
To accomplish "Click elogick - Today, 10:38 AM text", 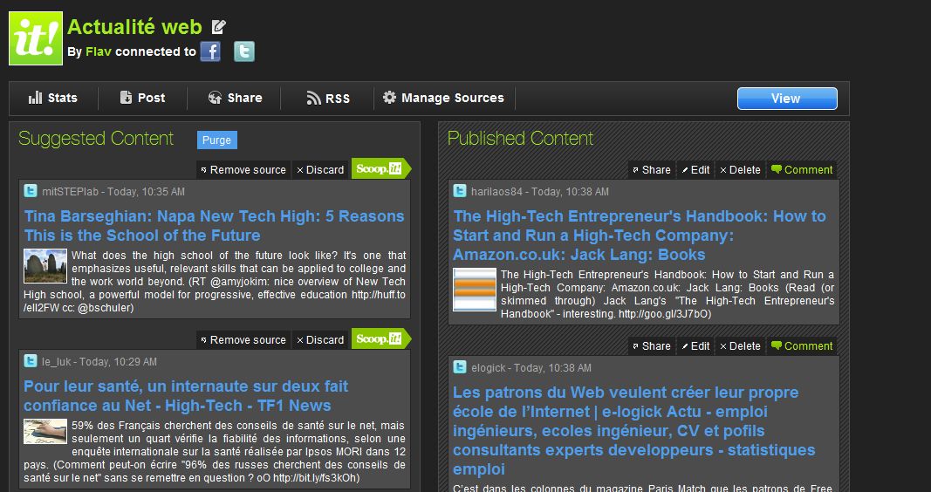I will tap(531, 368).
